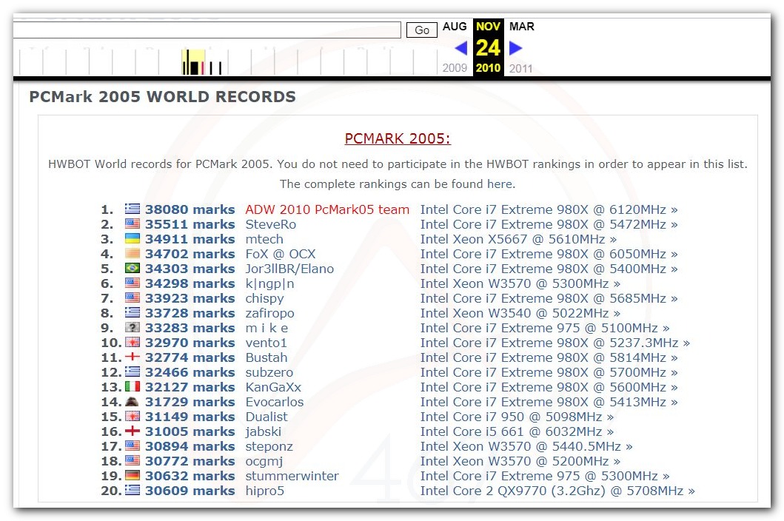Open the 34702 marks result
Viewport: 784px width, 521px height.
pos(190,254)
